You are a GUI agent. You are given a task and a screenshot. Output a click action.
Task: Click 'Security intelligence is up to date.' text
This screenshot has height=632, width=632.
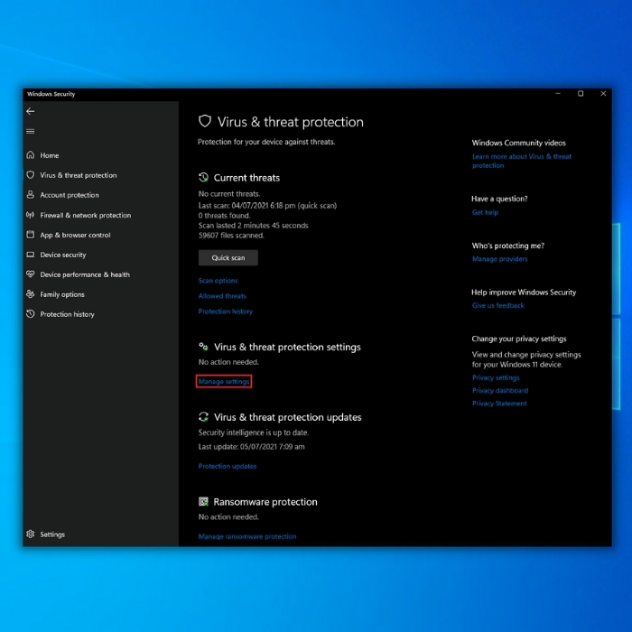tap(254, 432)
